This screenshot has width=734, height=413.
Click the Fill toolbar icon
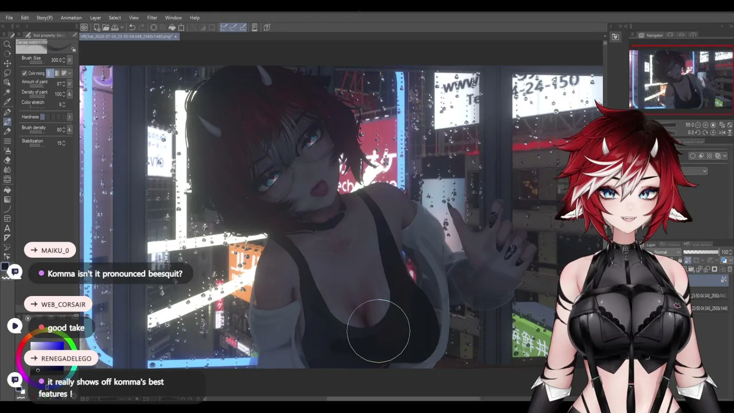pyautogui.click(x=172, y=27)
